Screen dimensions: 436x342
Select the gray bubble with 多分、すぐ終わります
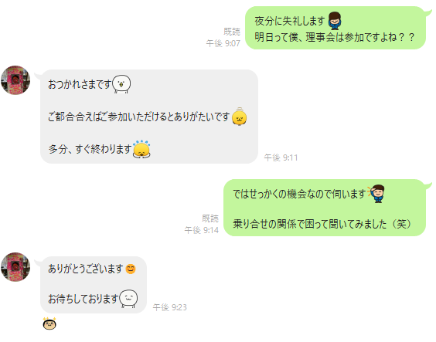point(149,117)
